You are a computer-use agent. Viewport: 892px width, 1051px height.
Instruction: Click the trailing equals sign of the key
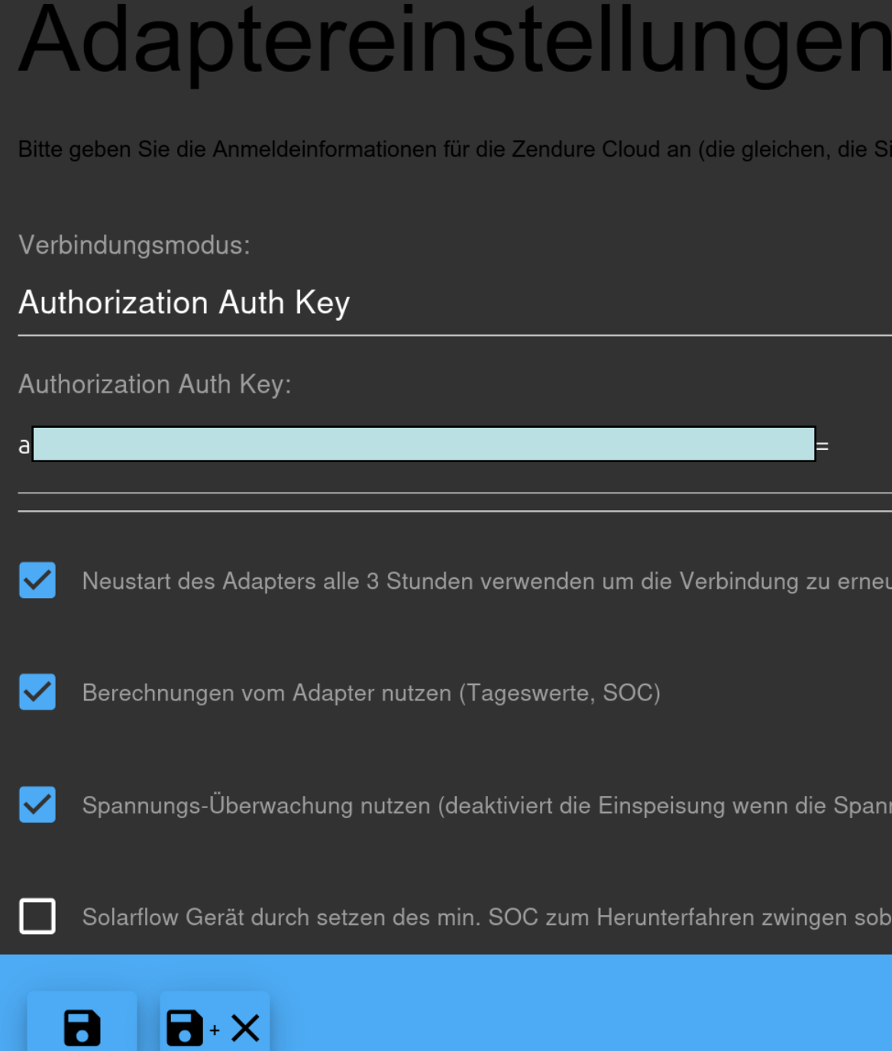823,446
